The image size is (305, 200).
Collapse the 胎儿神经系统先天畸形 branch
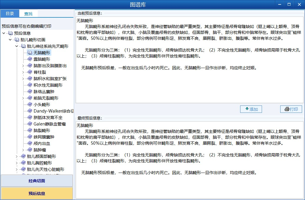click(x=17, y=46)
